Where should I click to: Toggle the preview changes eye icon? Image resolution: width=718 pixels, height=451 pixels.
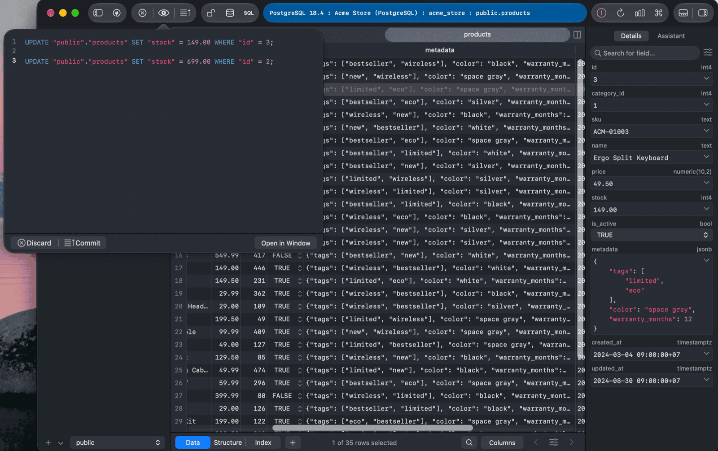(164, 13)
